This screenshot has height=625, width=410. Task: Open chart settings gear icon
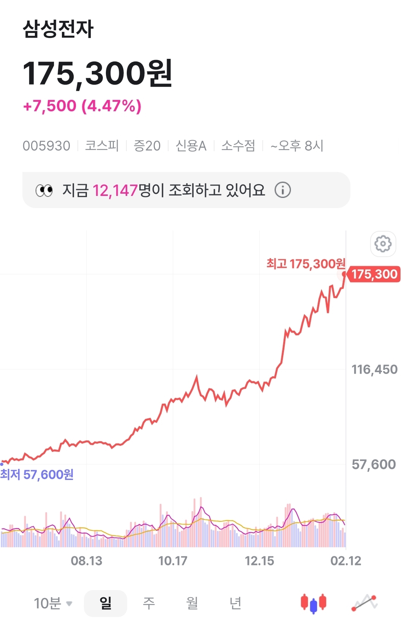[x=383, y=244]
